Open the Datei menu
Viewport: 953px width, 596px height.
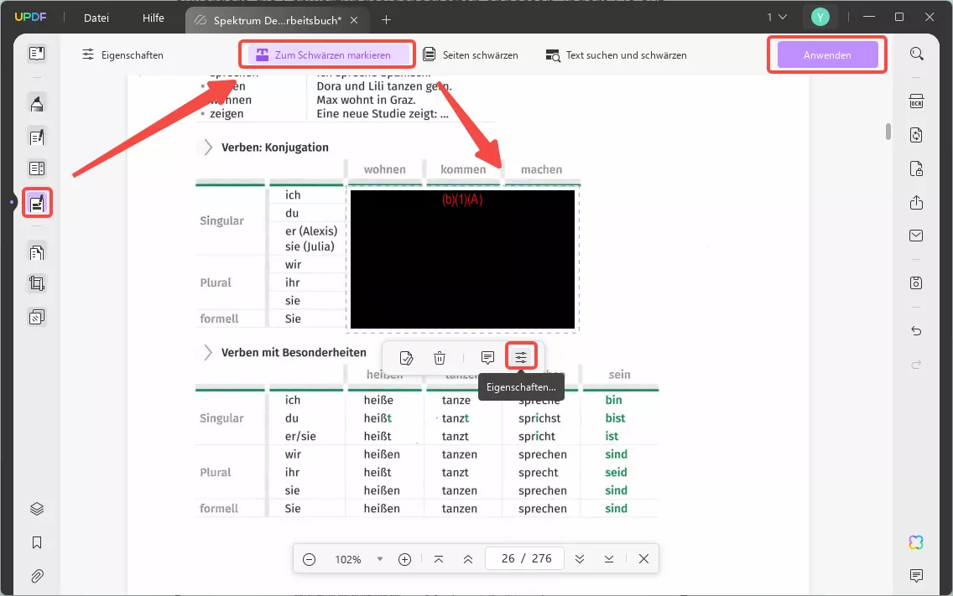96,18
